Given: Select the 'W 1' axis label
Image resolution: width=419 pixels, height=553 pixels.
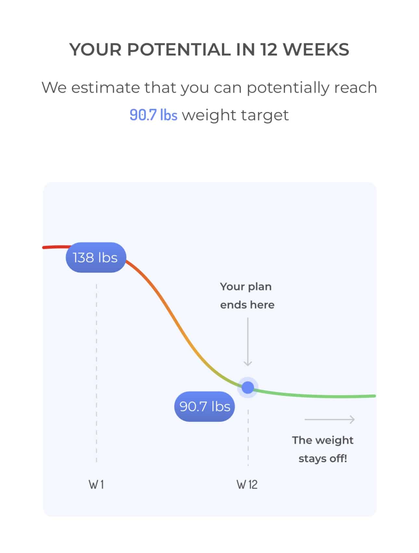Looking at the screenshot, I should pyautogui.click(x=96, y=485).
